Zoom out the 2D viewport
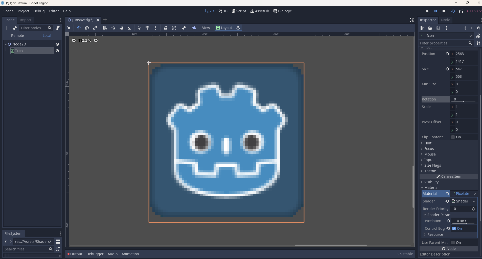The height and width of the screenshot is (259, 482). tap(74, 40)
